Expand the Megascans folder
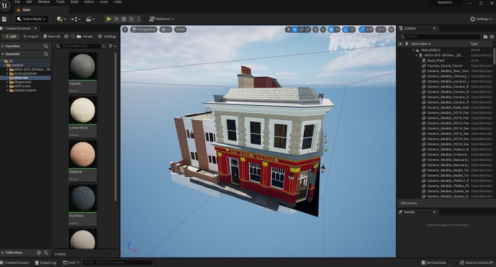 point(7,82)
